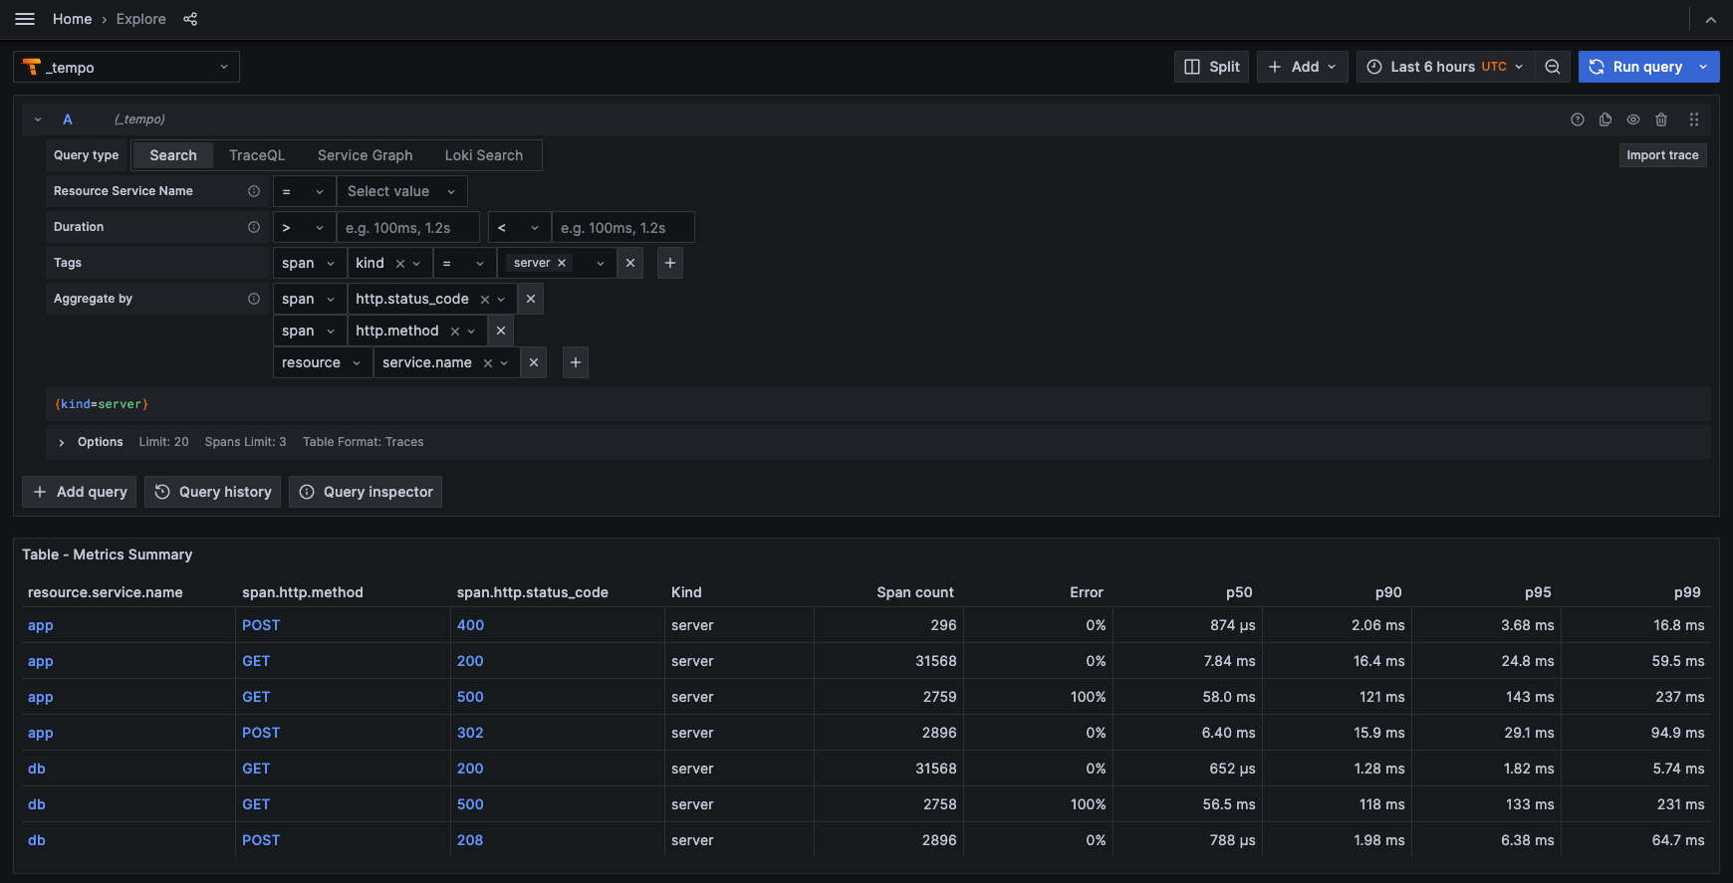
Task: Click the Run query button
Action: pyautogui.click(x=1635, y=67)
